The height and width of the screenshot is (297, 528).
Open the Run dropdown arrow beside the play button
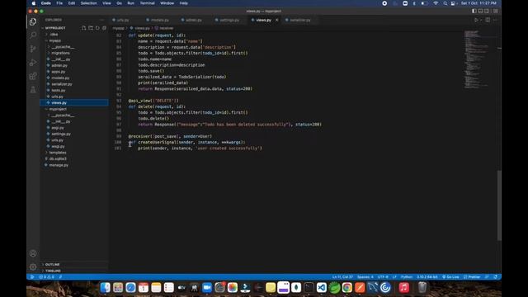[481, 20]
